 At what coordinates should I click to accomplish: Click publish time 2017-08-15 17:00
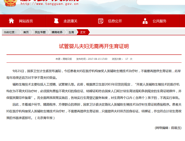pos(92,59)
